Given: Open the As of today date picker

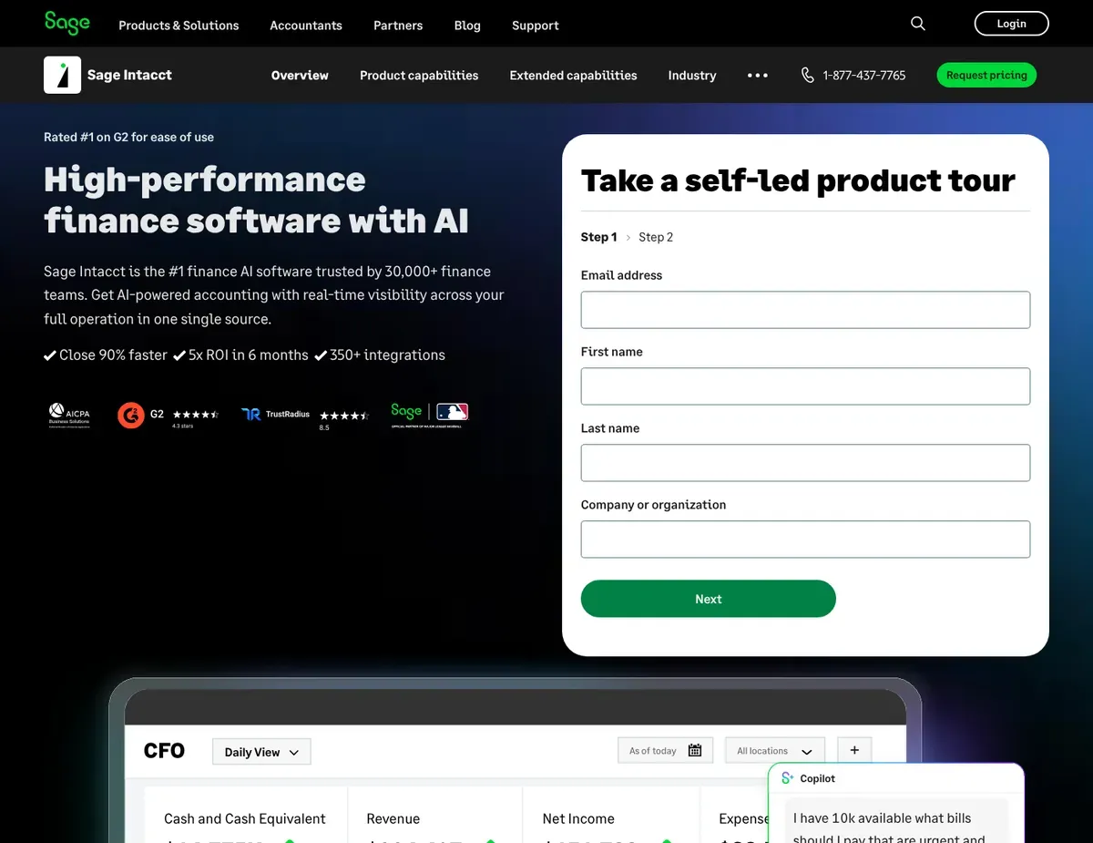Looking at the screenshot, I should (x=665, y=751).
